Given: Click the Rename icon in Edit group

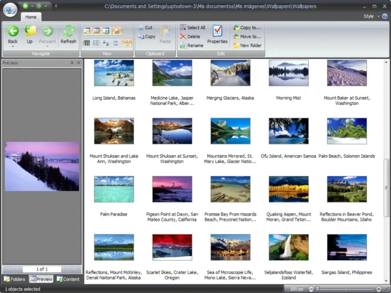Looking at the screenshot, I should (183, 45).
